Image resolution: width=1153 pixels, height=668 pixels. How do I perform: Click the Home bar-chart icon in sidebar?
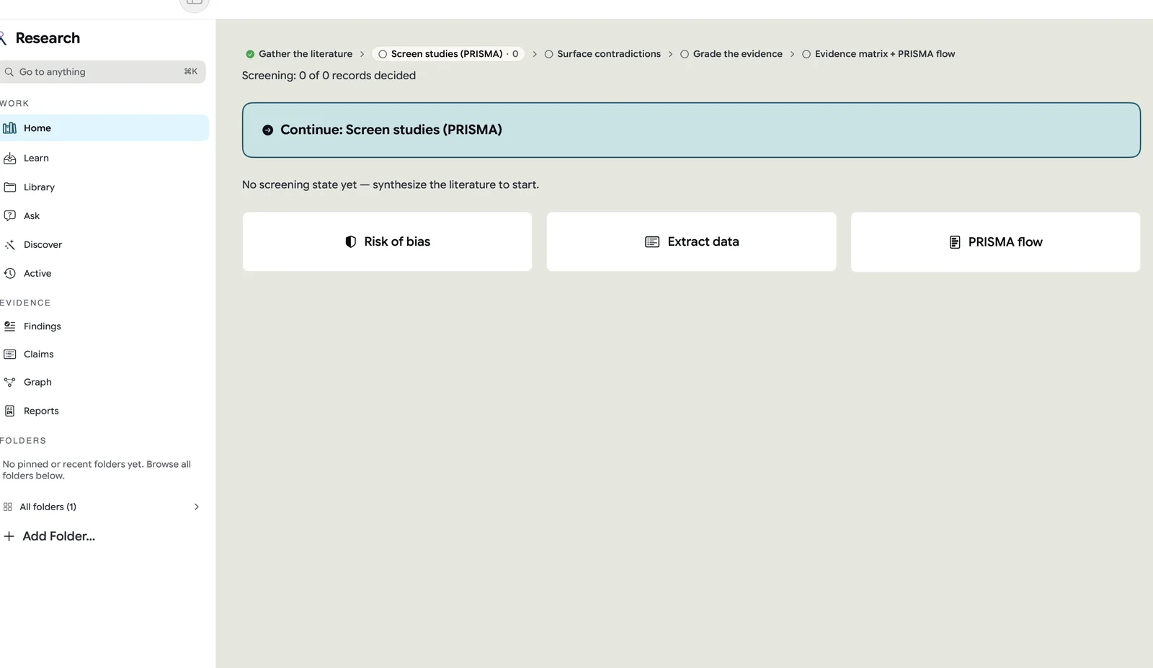pos(10,128)
